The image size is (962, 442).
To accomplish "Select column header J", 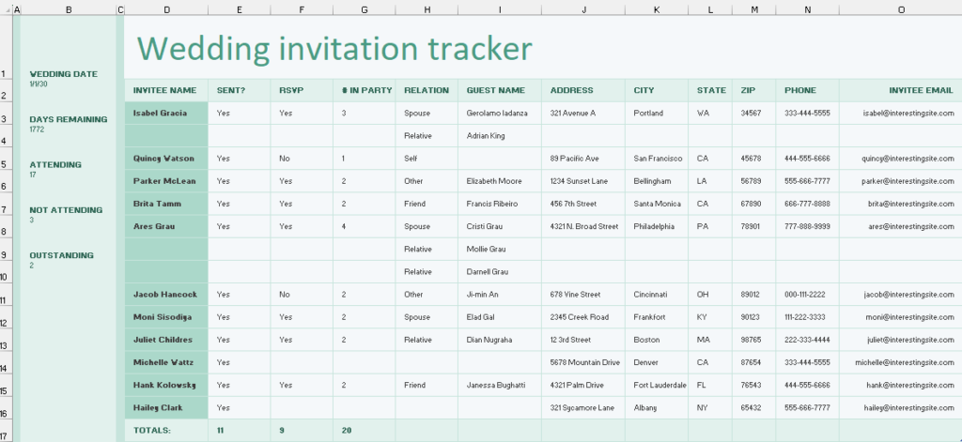I will [x=583, y=9].
